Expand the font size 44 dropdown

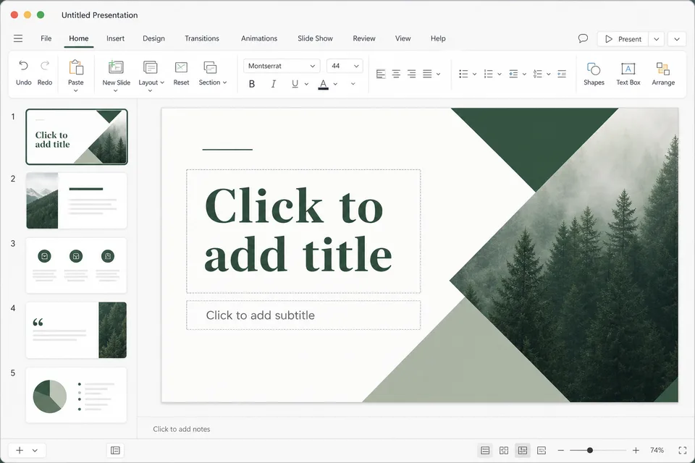click(345, 66)
